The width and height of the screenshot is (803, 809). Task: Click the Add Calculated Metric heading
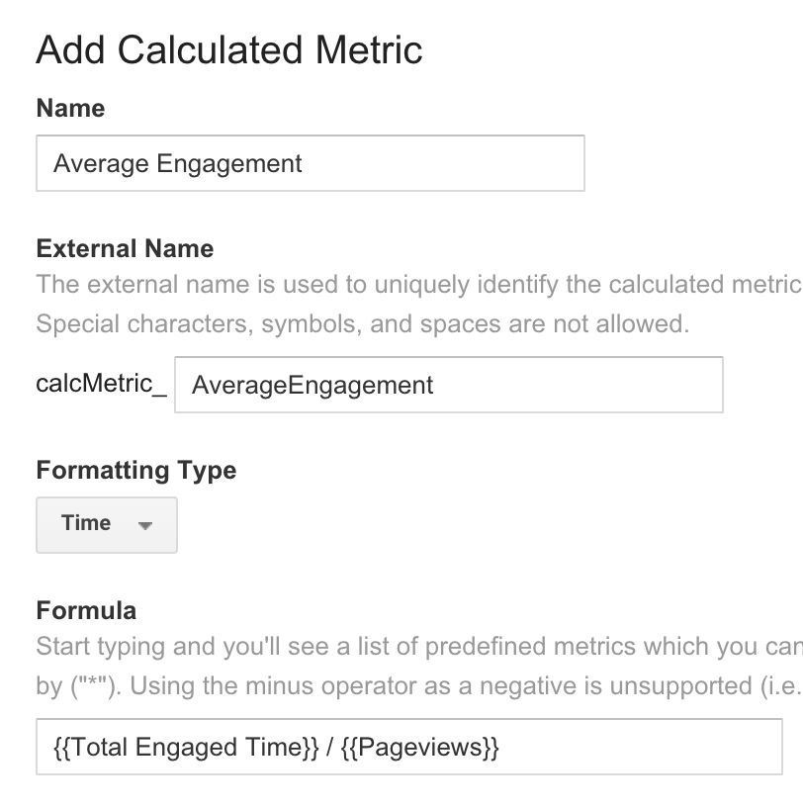click(x=229, y=50)
